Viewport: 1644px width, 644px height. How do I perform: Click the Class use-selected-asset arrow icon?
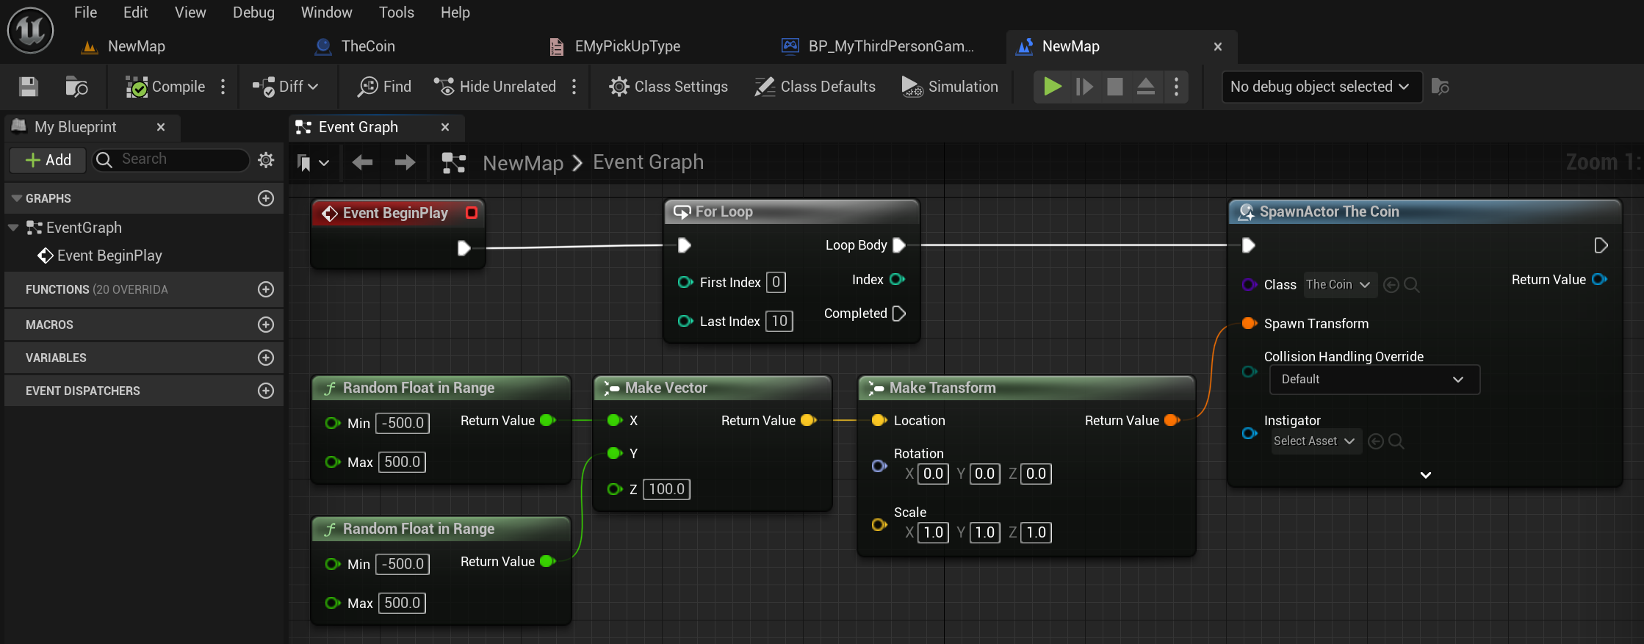(1391, 285)
